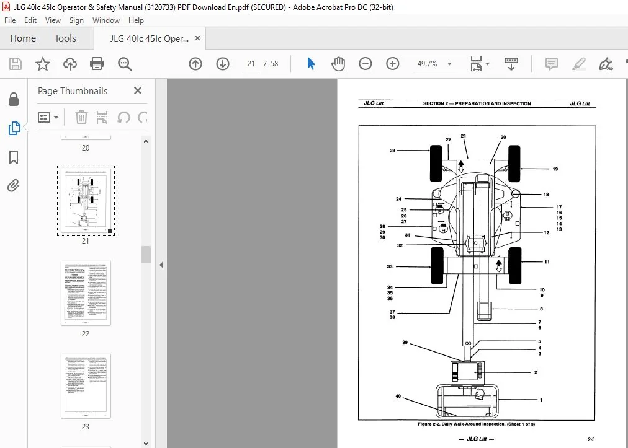View security lock settings panel
Image resolution: width=628 pixels, height=448 pixels.
point(14,100)
